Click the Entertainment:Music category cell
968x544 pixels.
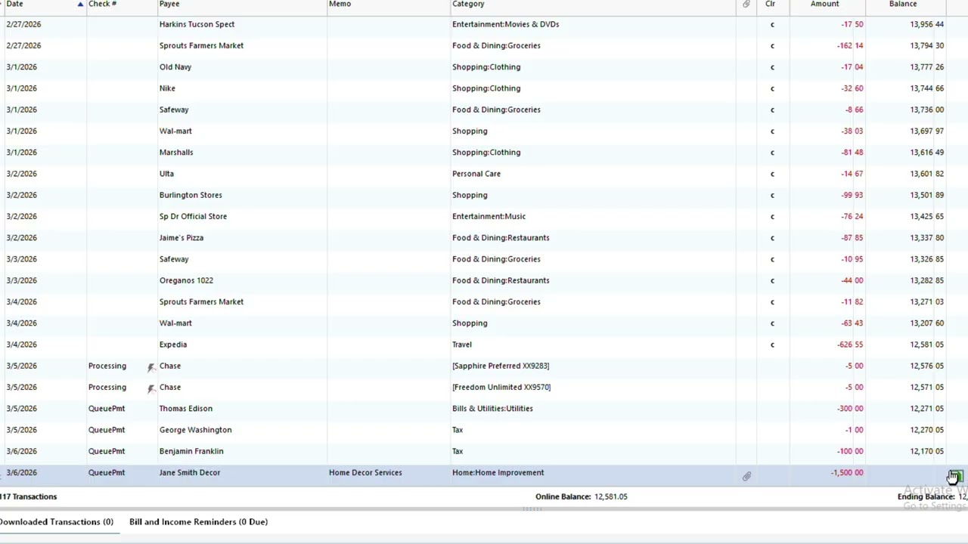click(x=489, y=216)
